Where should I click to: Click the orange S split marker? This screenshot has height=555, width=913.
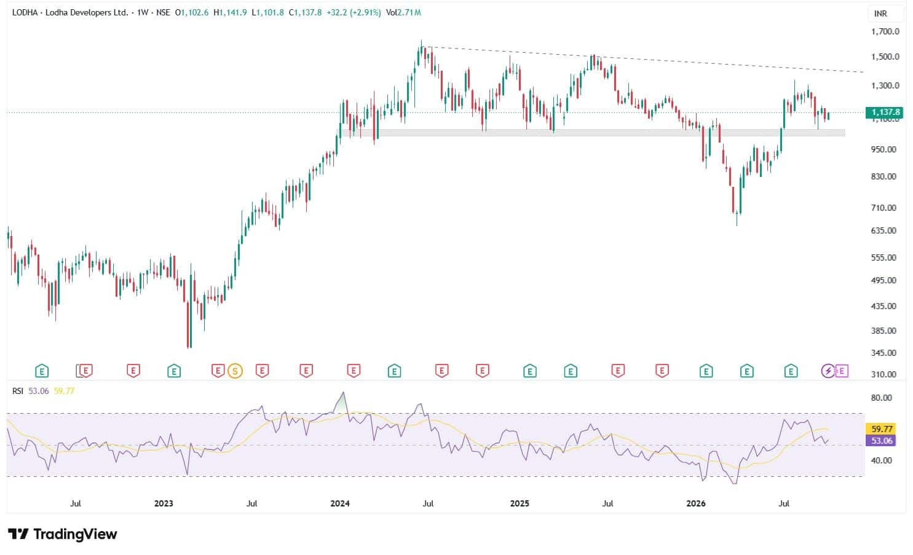coord(234,371)
